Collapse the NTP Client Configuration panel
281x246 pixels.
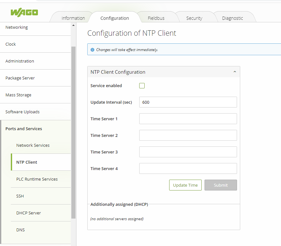coord(235,72)
